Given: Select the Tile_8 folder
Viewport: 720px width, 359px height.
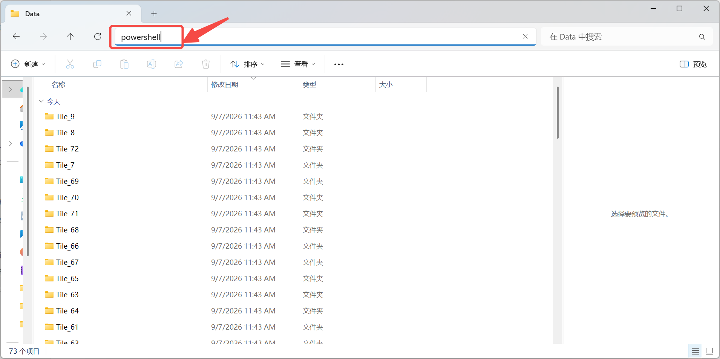Looking at the screenshot, I should click(x=66, y=133).
